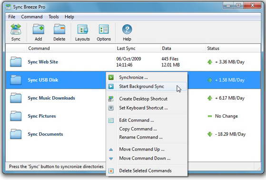Select the Sync Pictures command name

(x=42, y=116)
